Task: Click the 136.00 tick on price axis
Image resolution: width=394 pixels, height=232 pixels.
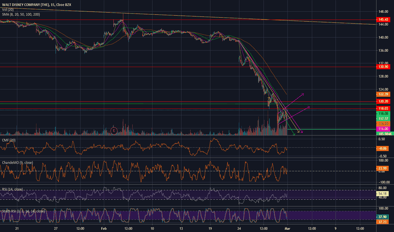Action: 383,51
